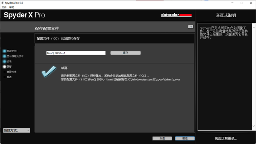The width and height of the screenshot is (256, 144).
Task: Click the SpyderXPro title bar app icon
Action: pyautogui.click(x=2, y=3)
